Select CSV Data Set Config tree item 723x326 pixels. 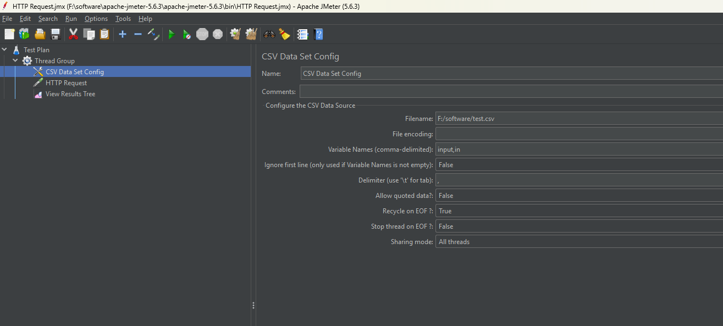pos(75,71)
